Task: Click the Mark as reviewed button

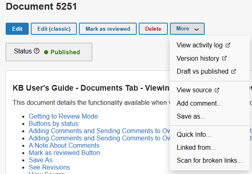Action: tap(108, 29)
